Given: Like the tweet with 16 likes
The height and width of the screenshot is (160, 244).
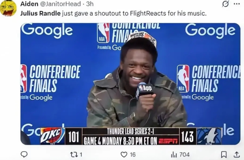Looking at the screenshot, I should (128, 155).
